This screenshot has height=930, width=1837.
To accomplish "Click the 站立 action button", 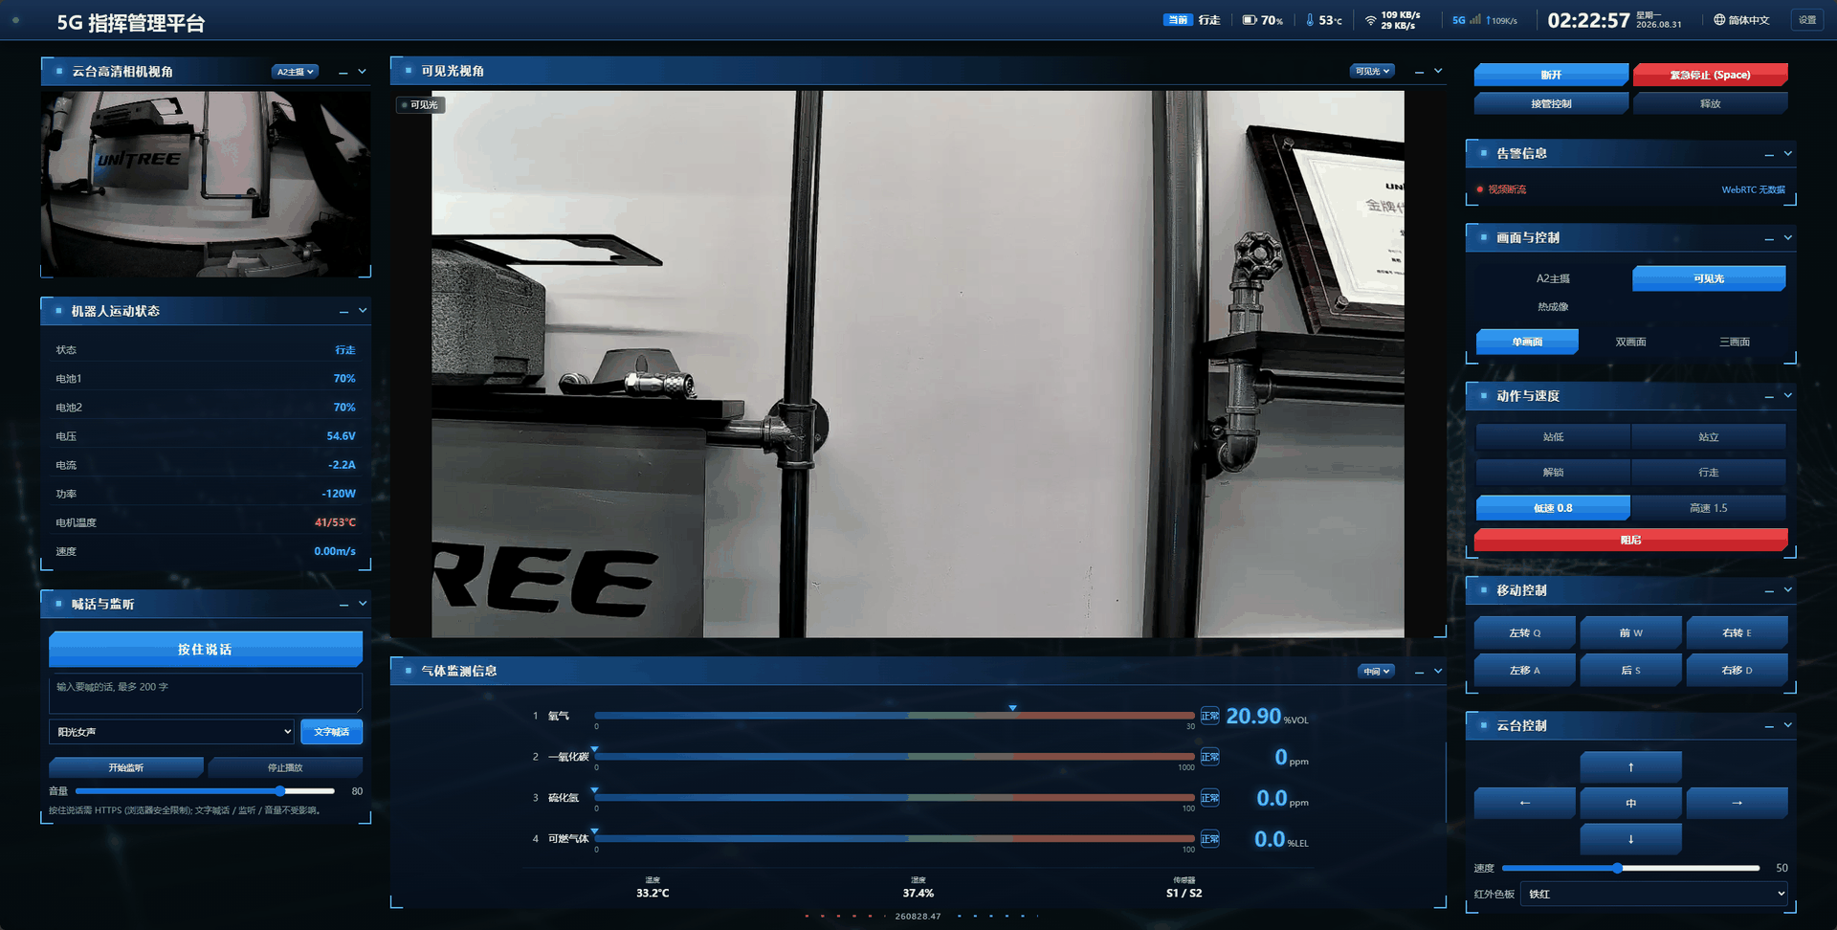I will pyautogui.click(x=1709, y=437).
